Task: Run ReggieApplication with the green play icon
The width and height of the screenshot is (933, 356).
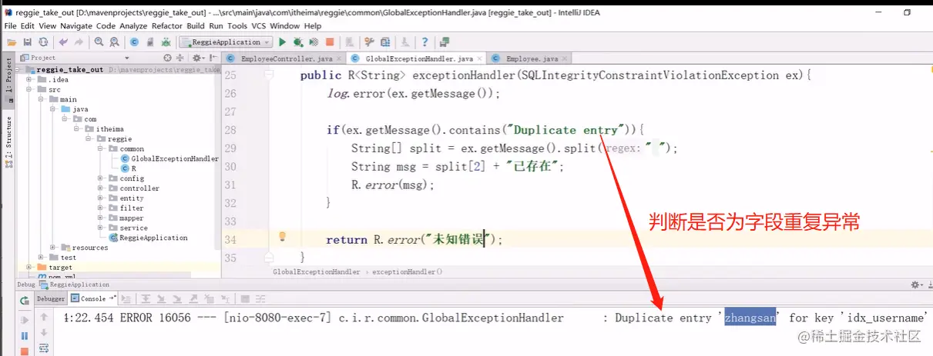Action: point(282,42)
